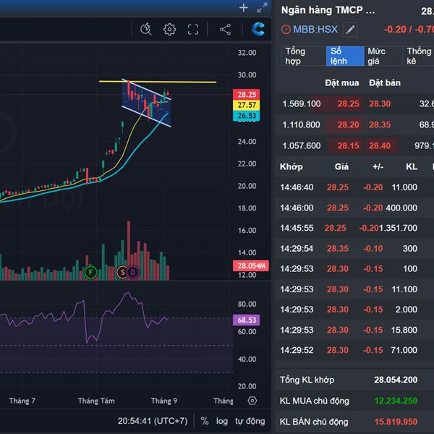Click KL MUA chủ động value 12.234.250
Screen dimensions: 434x434
click(x=396, y=401)
